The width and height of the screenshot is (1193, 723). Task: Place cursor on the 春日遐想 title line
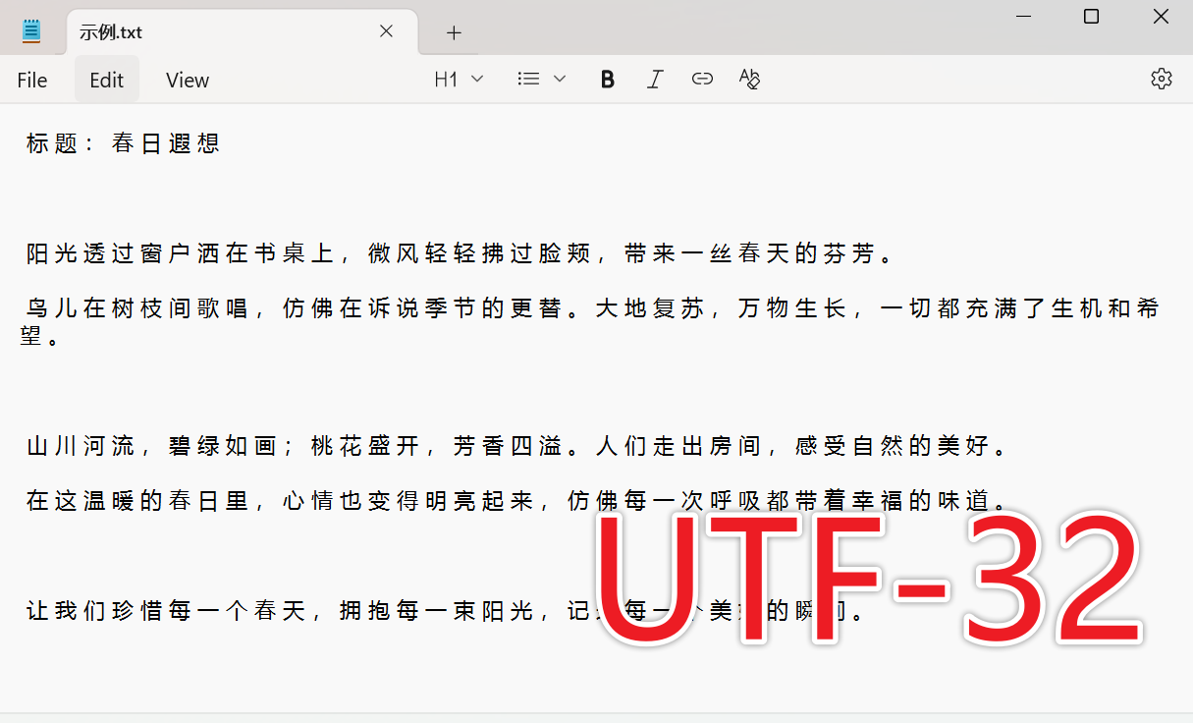coord(123,143)
